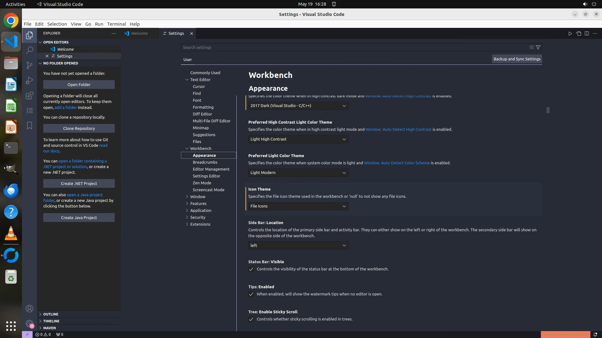Open Run and Debug view
This screenshot has width=602, height=338.
[x=29, y=80]
